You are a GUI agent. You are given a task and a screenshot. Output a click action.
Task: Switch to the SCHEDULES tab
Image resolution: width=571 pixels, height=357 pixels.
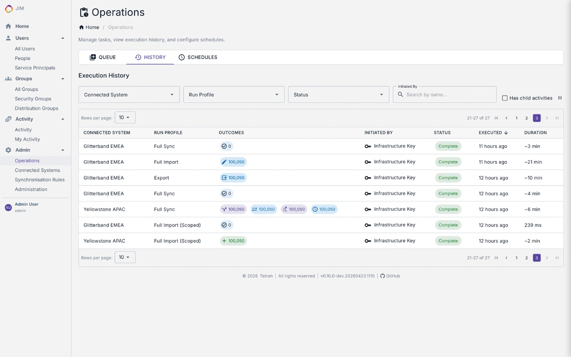click(198, 57)
